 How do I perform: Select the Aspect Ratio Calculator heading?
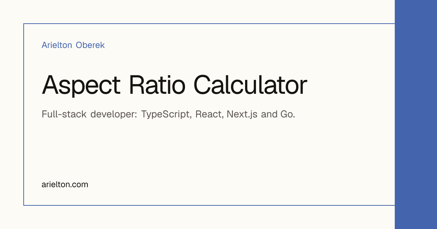[174, 85]
